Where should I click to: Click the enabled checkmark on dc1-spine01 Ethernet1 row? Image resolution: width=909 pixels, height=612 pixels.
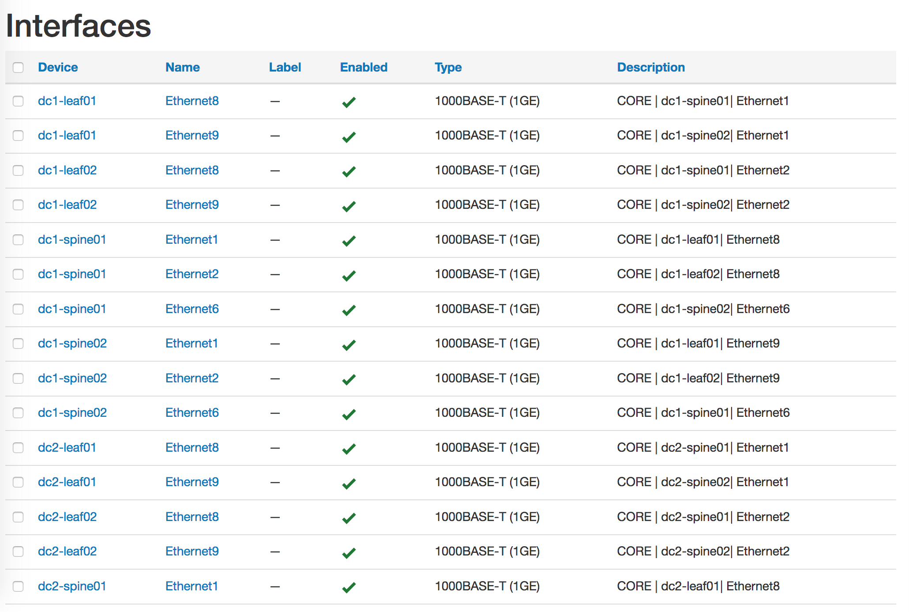point(349,240)
